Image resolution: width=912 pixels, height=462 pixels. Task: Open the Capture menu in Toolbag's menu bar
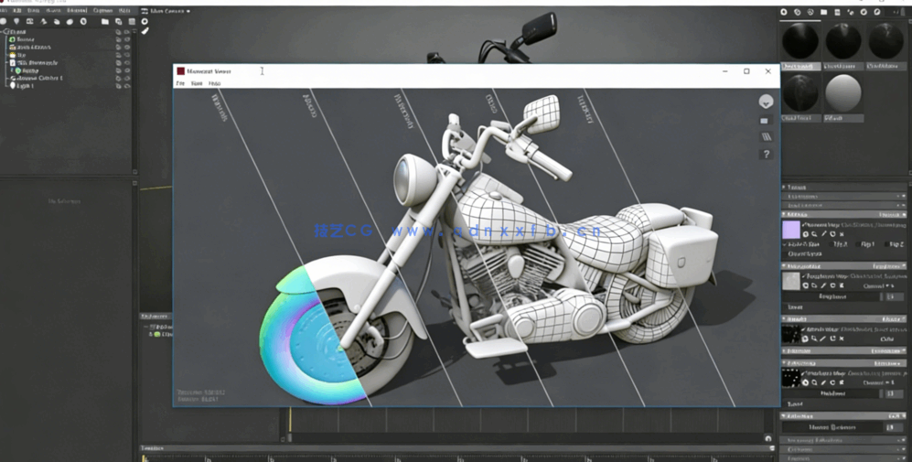pyautogui.click(x=103, y=10)
